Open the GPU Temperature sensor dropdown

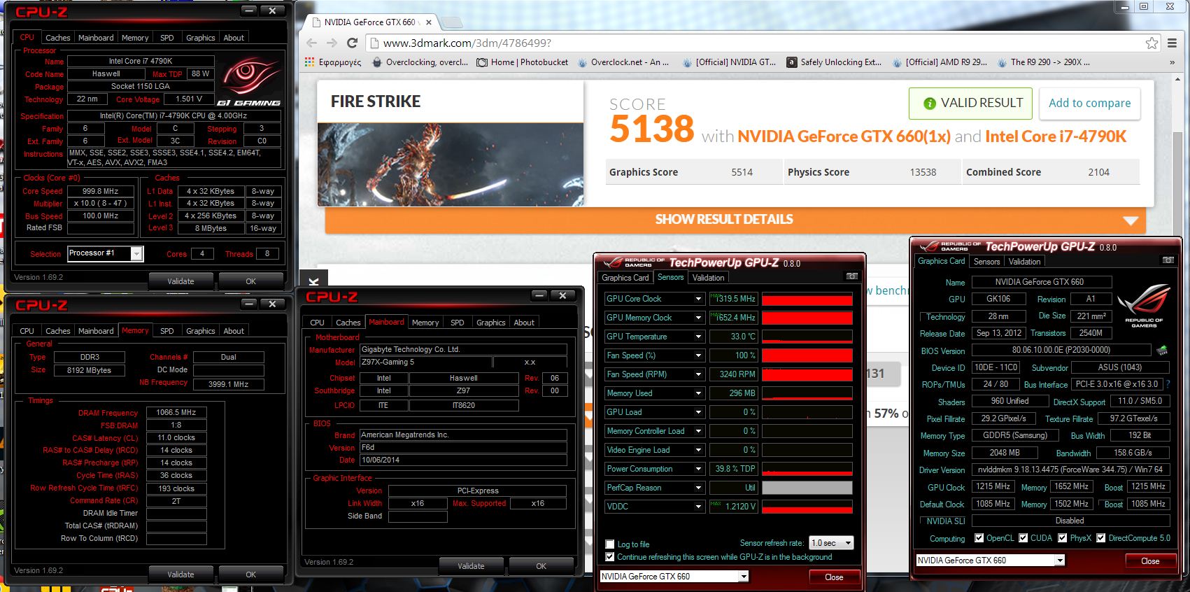click(698, 337)
